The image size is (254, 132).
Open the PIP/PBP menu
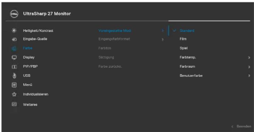point(30,66)
